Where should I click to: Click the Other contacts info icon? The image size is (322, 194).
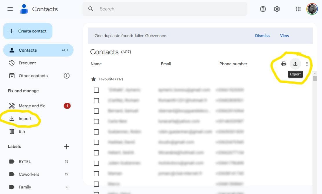click(x=67, y=76)
